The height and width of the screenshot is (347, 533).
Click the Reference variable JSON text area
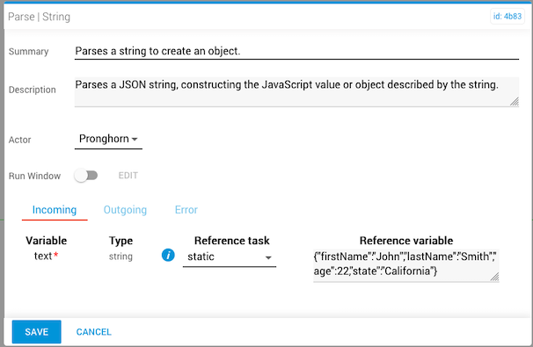tap(405, 265)
